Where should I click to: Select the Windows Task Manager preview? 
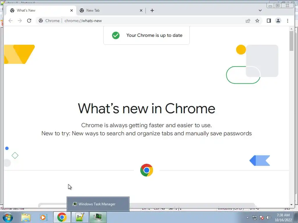98,204
